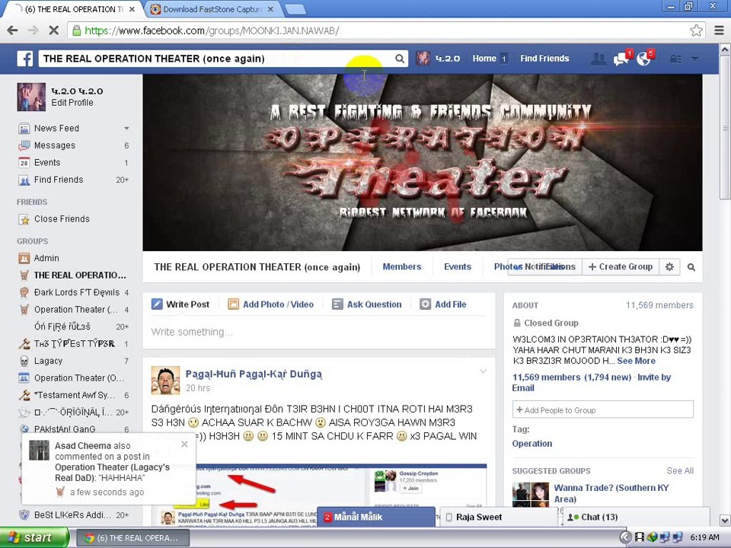Click browser back arrow
This screenshot has width=731, height=548.
[13, 30]
